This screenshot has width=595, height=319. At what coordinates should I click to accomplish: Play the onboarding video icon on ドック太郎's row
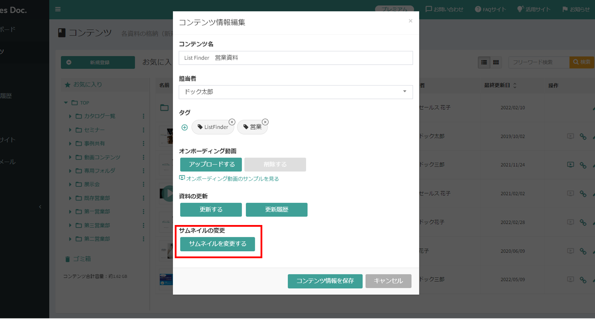pos(570,136)
